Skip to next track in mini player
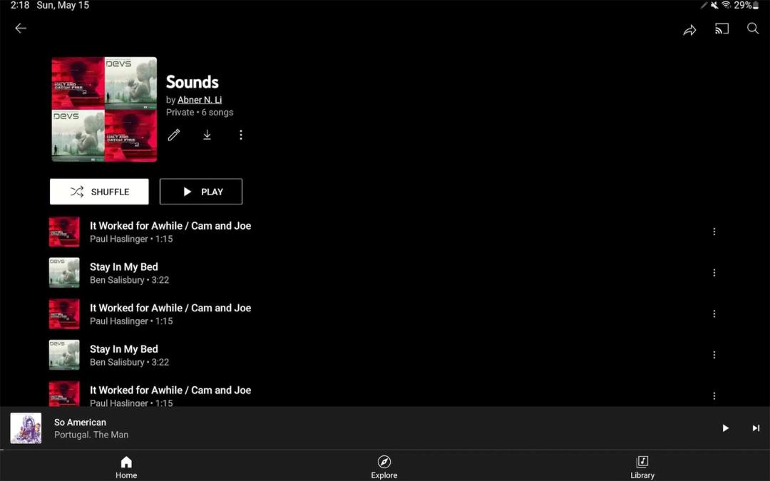 pos(756,428)
